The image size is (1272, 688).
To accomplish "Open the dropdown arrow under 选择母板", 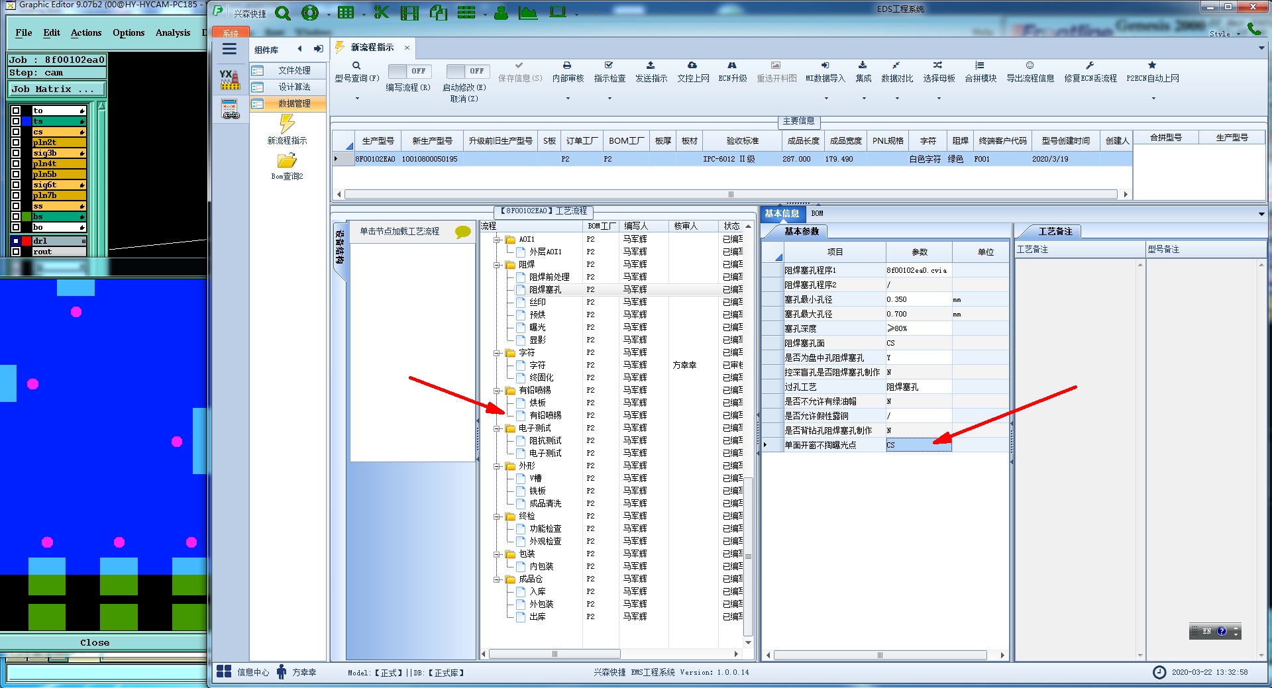I will click(x=939, y=99).
